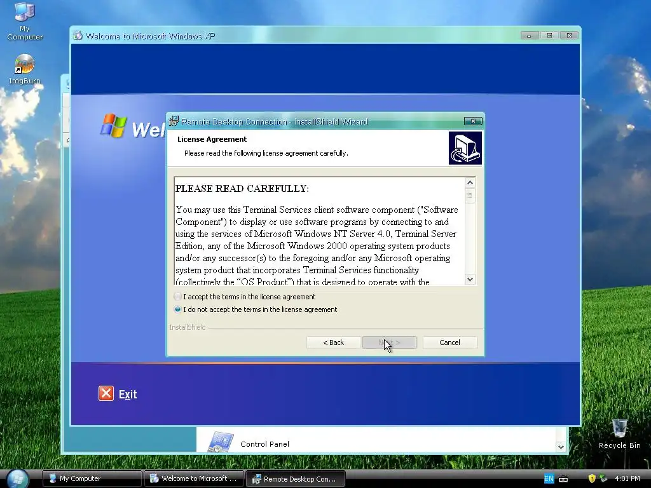Click the Back button in the wizard
This screenshot has height=488, width=651.
(x=333, y=342)
